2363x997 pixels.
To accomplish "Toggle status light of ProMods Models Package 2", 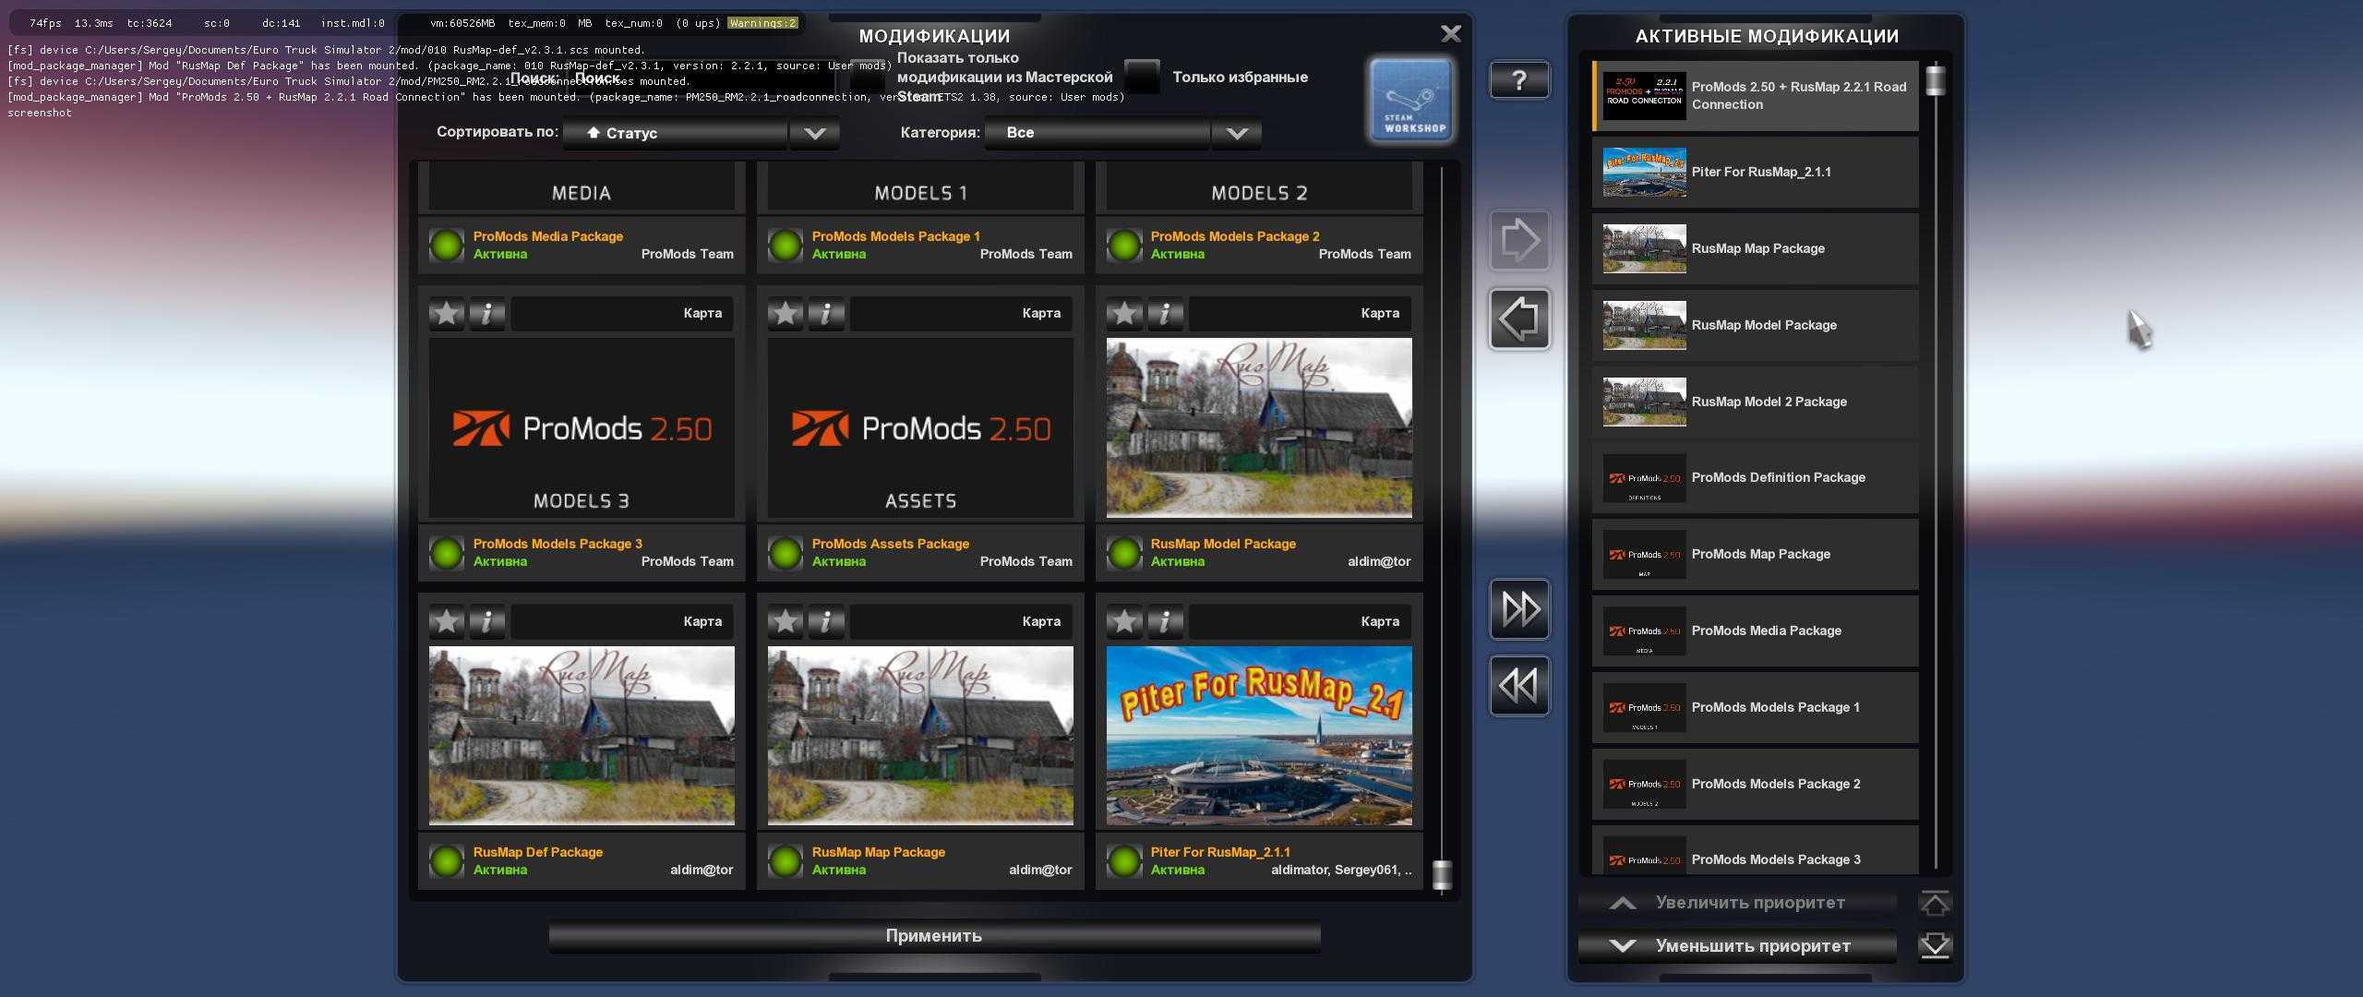I will tap(1124, 246).
